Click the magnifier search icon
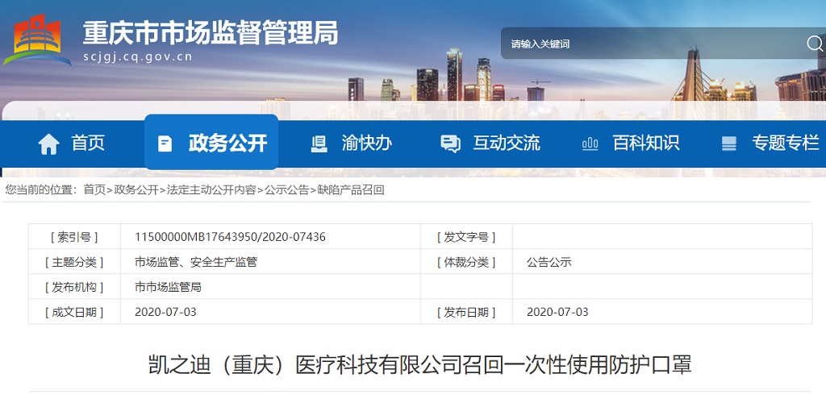 [x=814, y=44]
